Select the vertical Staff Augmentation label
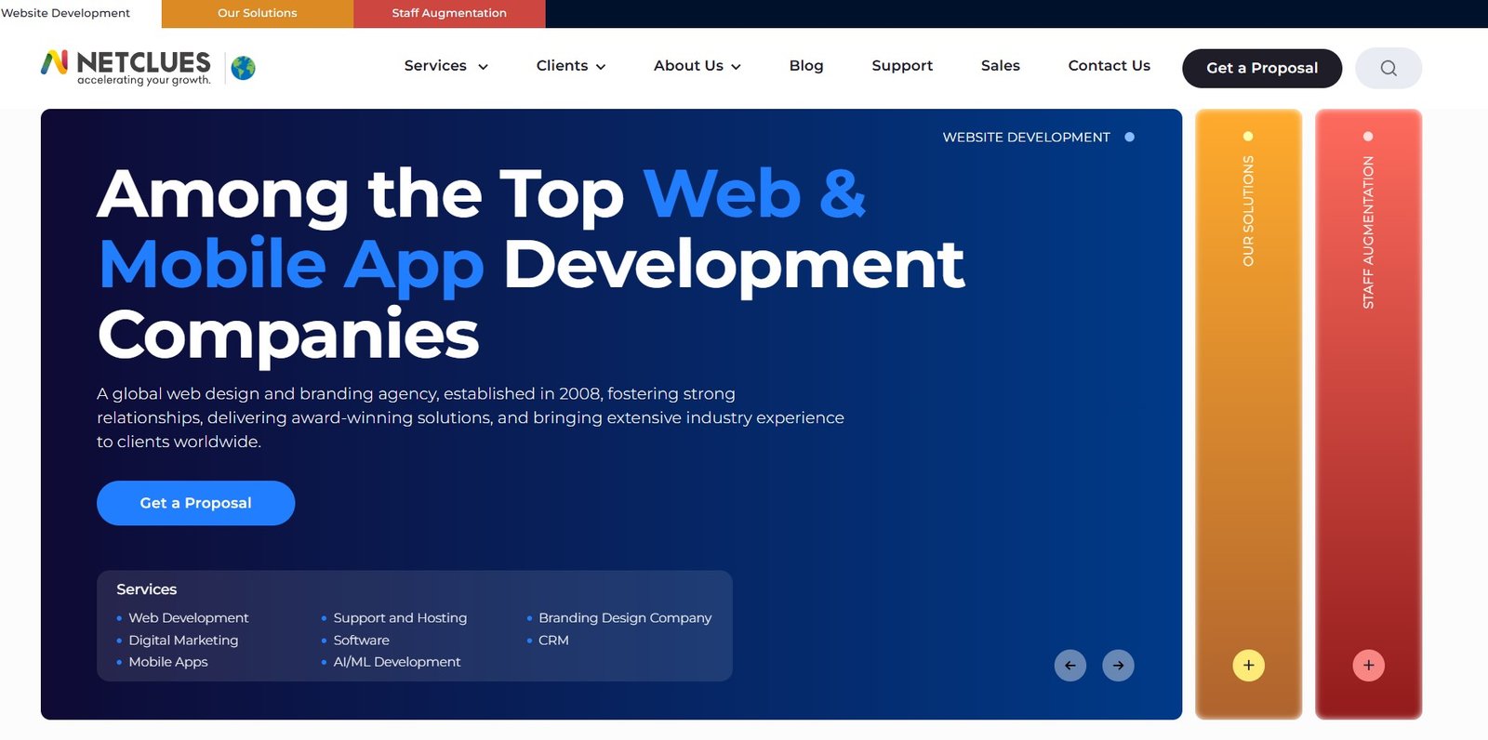 1368,232
